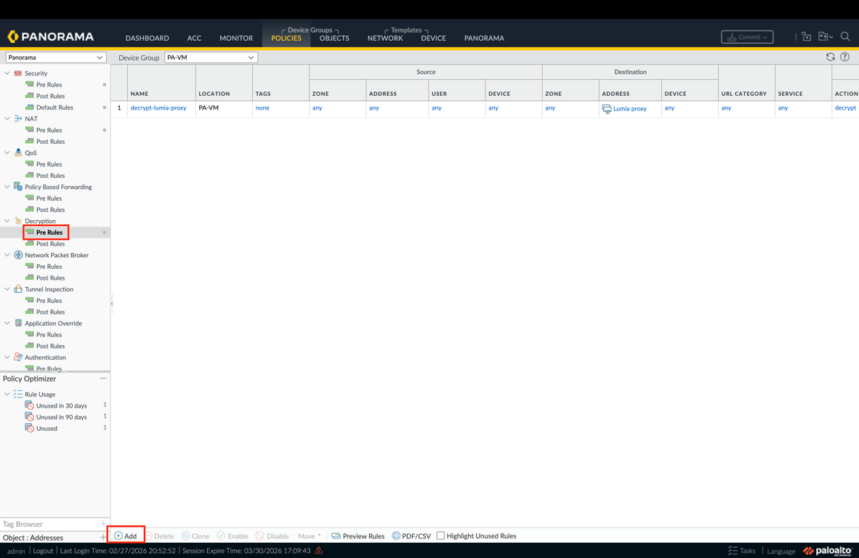Select Policy Based Forwarding Post Rules
This screenshot has height=558, width=859.
(50, 210)
